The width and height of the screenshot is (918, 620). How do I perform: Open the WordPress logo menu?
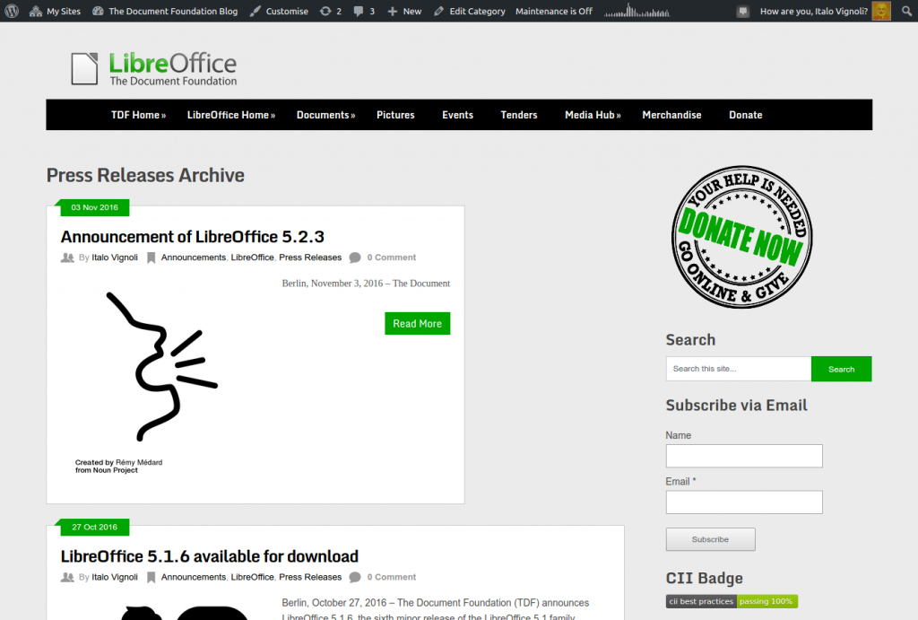(10, 11)
